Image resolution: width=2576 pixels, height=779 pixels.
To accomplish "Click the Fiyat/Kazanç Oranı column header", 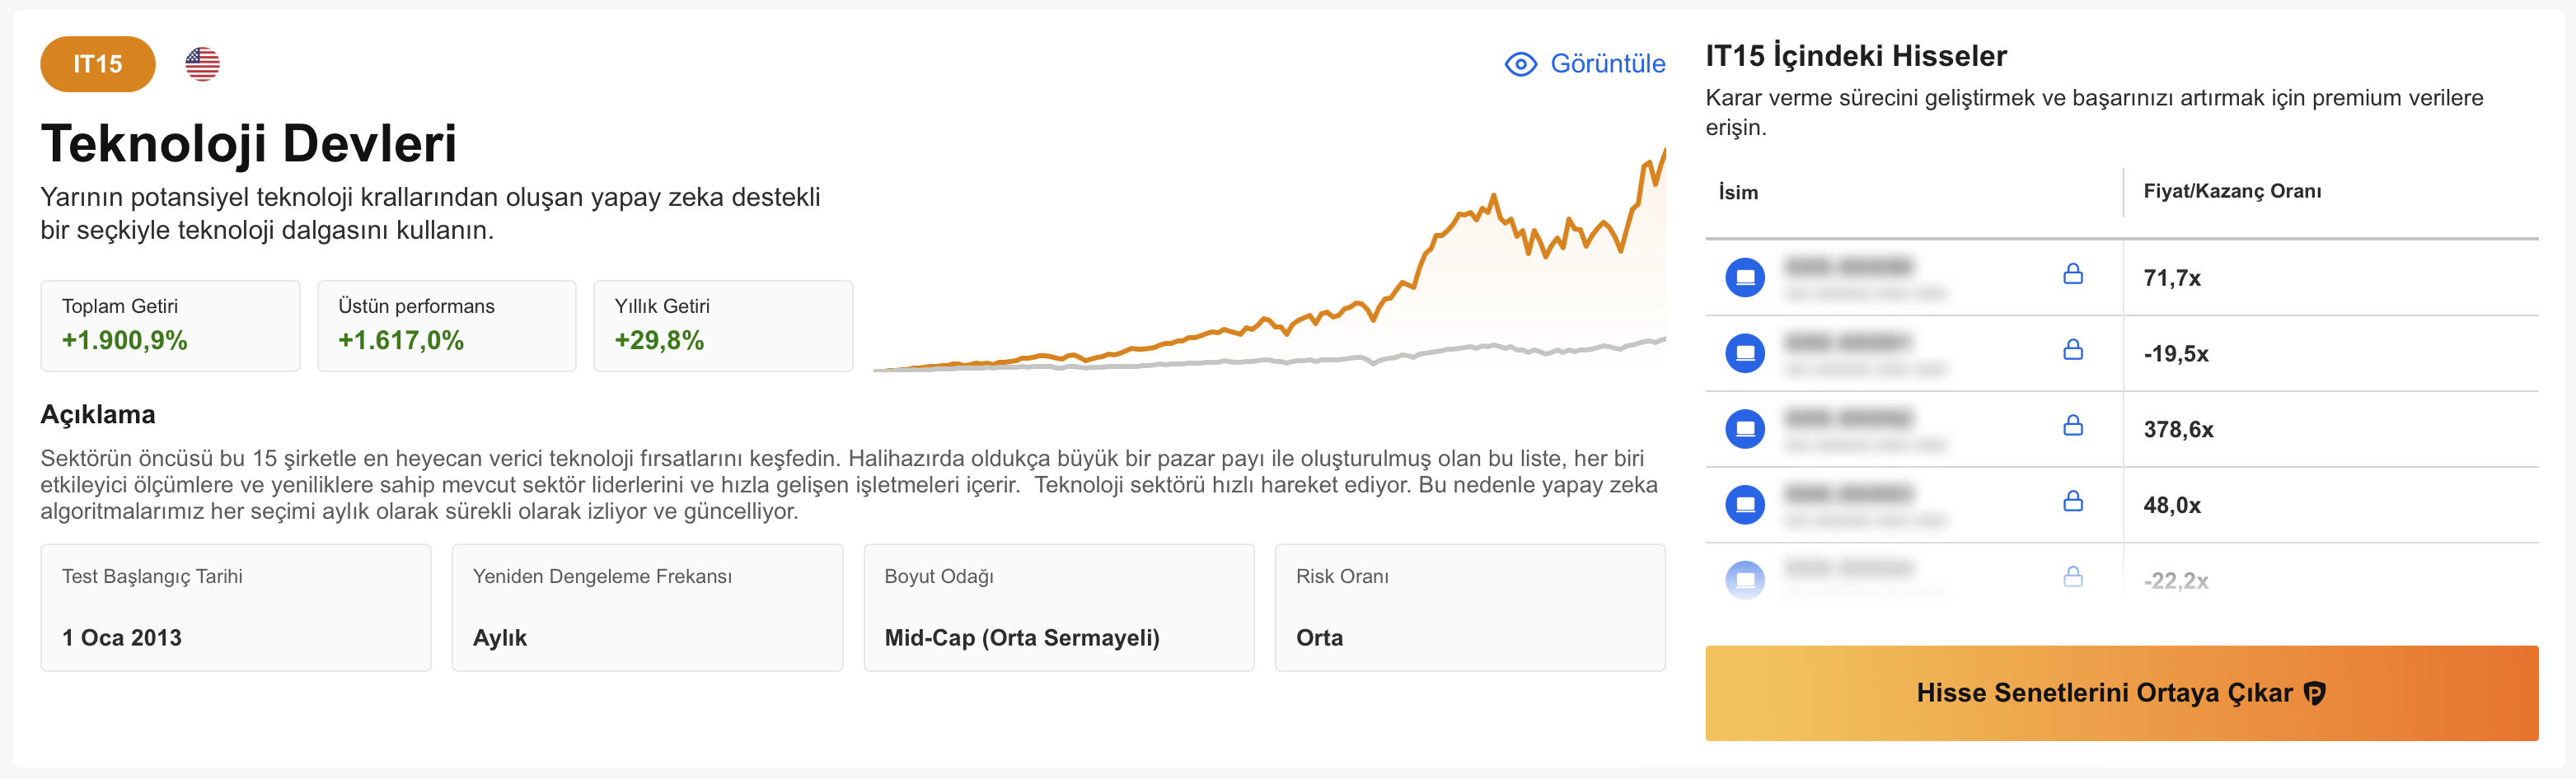I will (x=2231, y=191).
